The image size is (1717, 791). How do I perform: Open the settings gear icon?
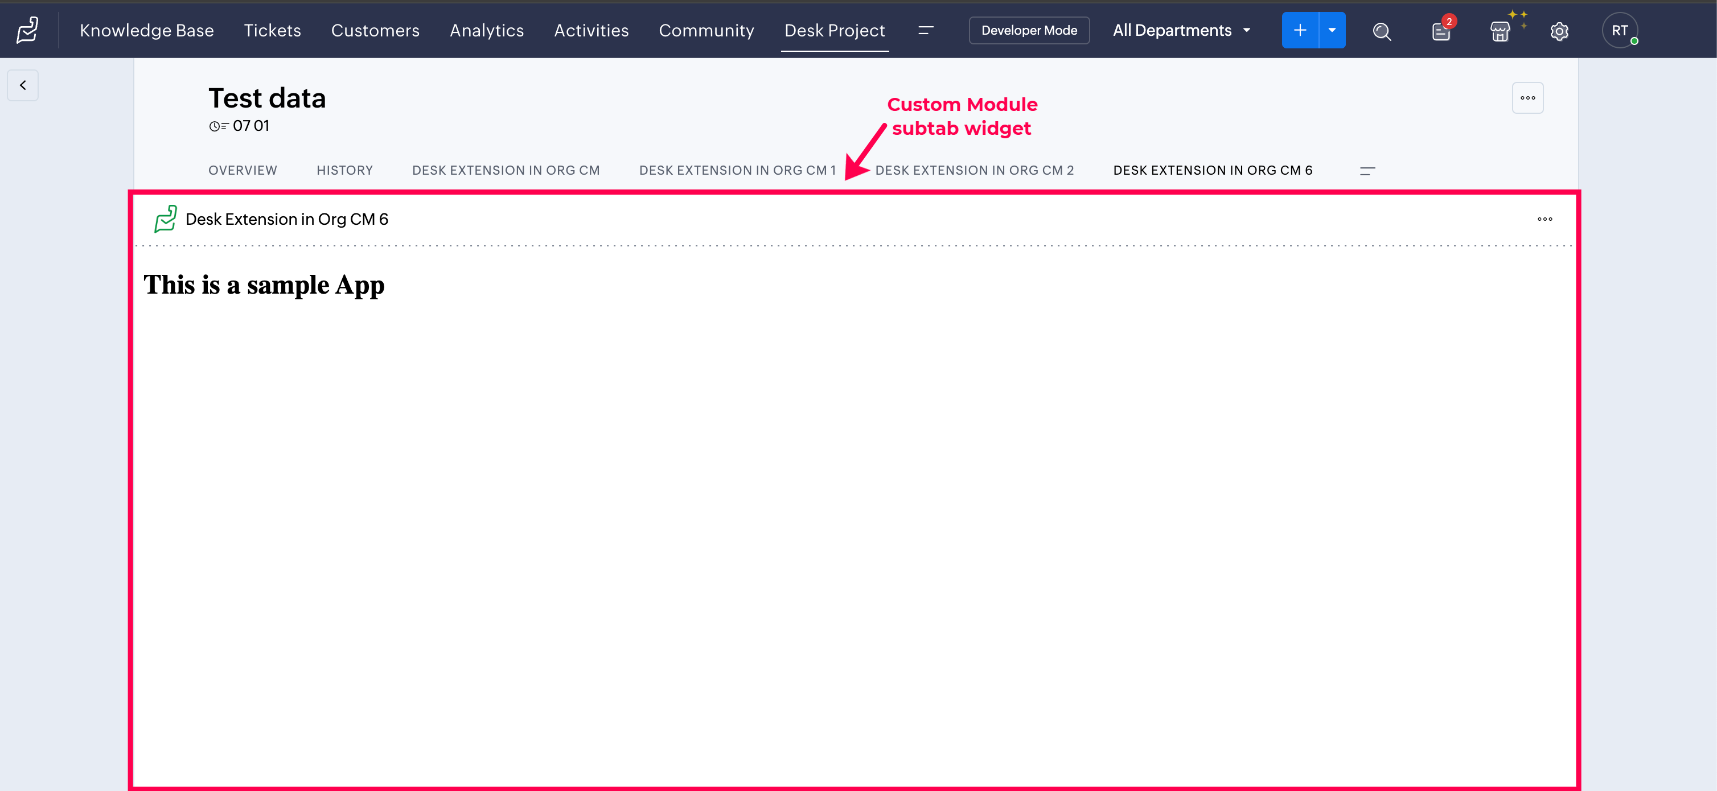(x=1559, y=31)
